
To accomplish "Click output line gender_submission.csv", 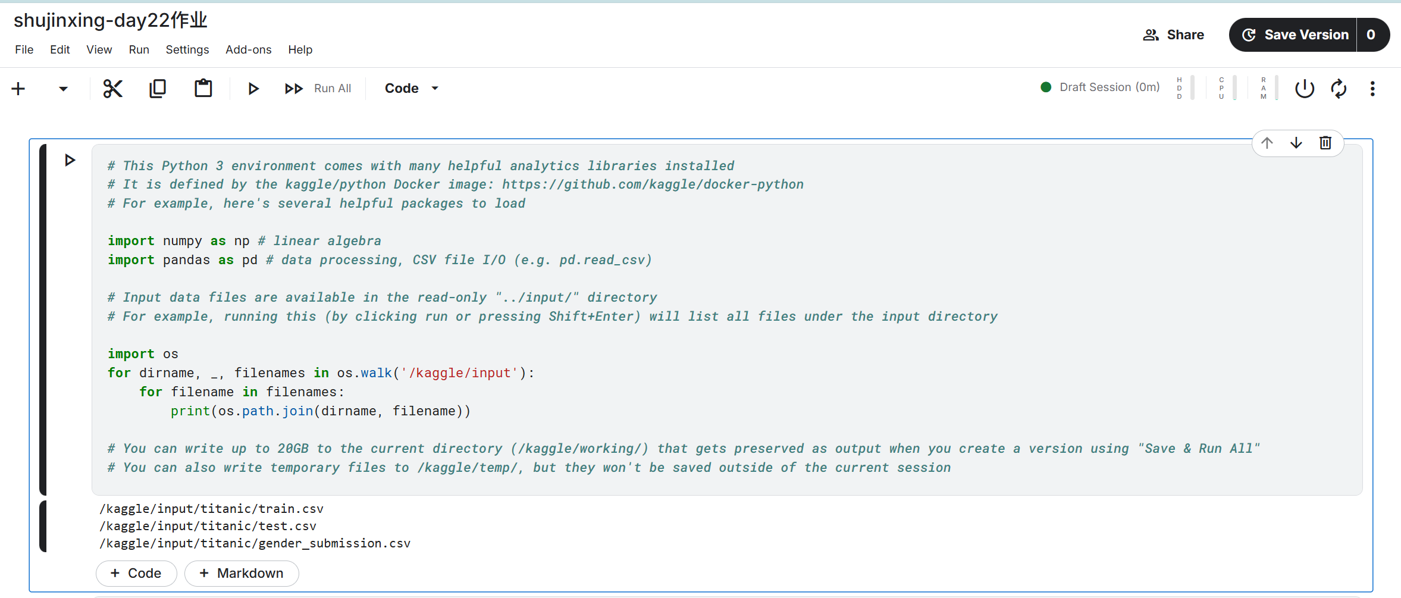I will [255, 543].
